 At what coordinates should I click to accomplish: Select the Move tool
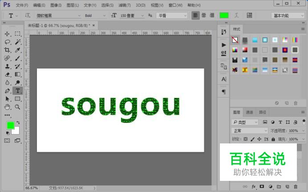7,34
